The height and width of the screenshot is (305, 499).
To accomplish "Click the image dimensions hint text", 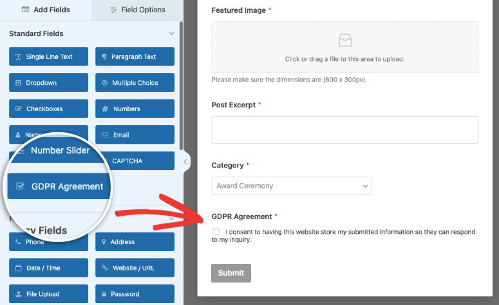I will coord(289,80).
